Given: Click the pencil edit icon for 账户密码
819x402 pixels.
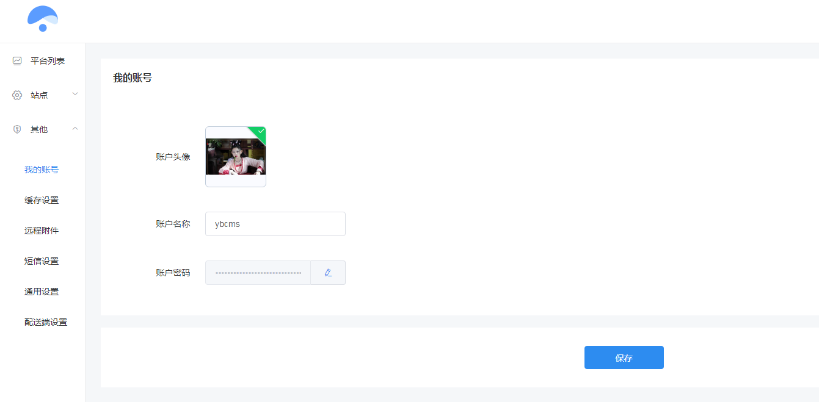Looking at the screenshot, I should point(328,273).
